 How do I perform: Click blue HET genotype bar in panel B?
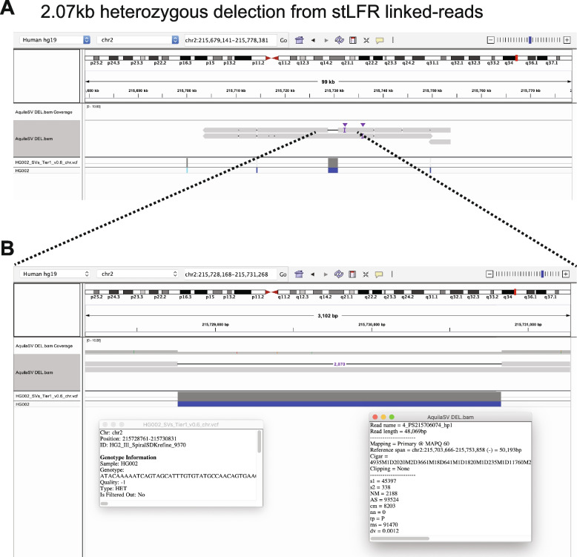(x=339, y=404)
